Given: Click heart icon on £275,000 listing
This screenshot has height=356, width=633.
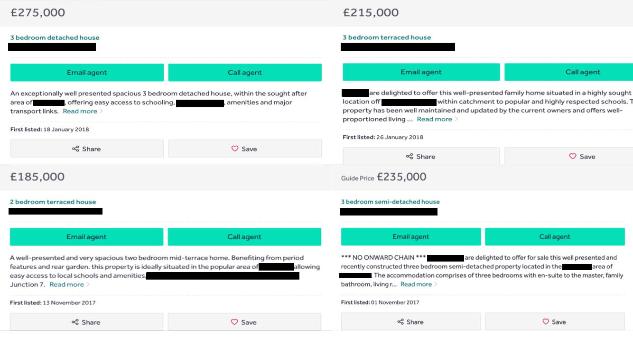Looking at the screenshot, I should (234, 149).
